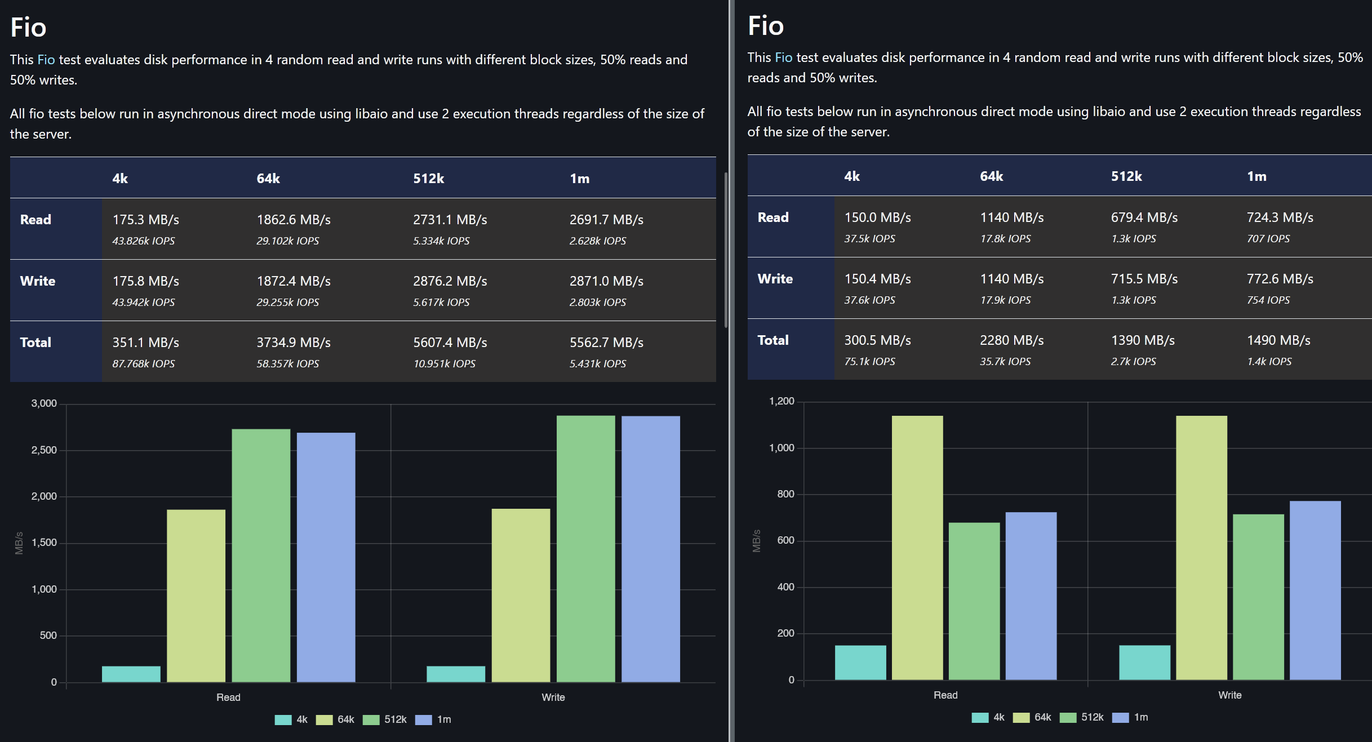Click the 772.6 MB/s Write cell
The height and width of the screenshot is (742, 1372).
click(x=1280, y=279)
